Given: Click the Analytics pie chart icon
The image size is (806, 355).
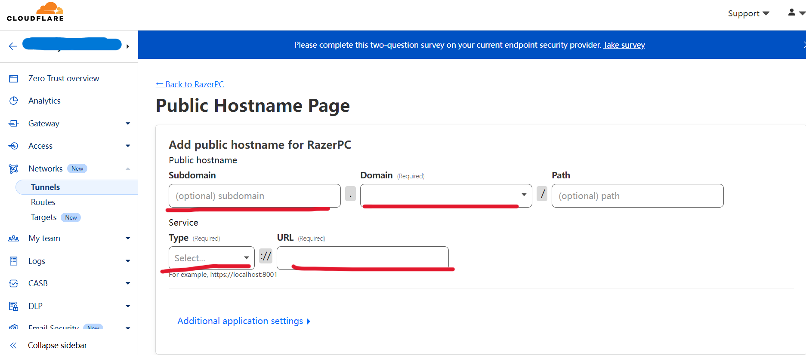Looking at the screenshot, I should [x=14, y=101].
